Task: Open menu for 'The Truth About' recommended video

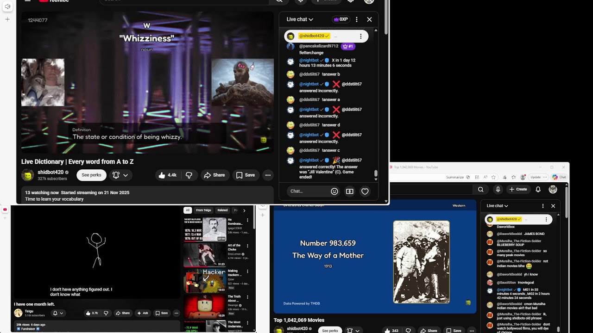Action: (x=247, y=297)
